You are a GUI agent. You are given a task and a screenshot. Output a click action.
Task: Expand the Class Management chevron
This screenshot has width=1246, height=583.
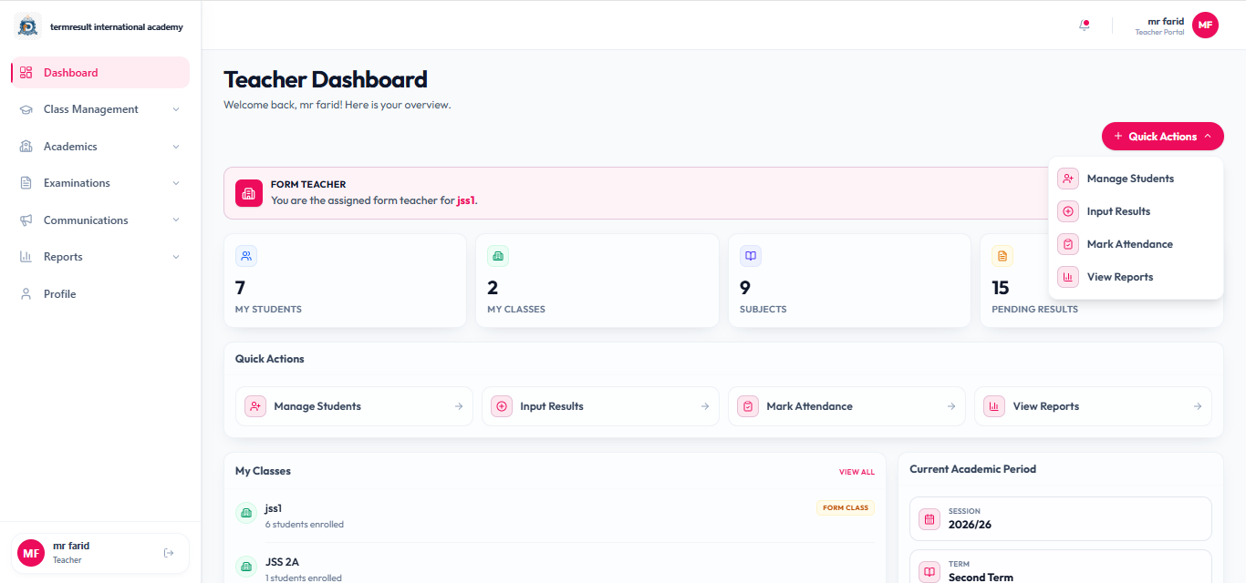[x=176, y=109]
